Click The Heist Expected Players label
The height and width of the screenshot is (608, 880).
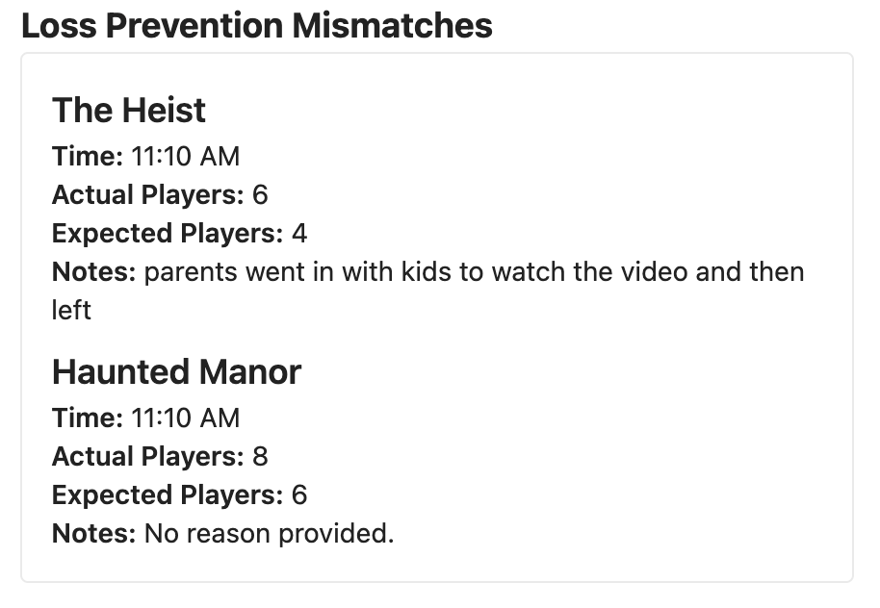pos(168,234)
